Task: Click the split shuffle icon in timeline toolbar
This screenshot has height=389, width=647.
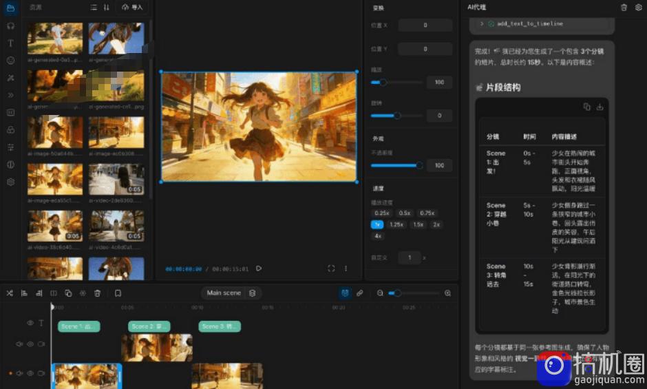Action: coord(10,293)
